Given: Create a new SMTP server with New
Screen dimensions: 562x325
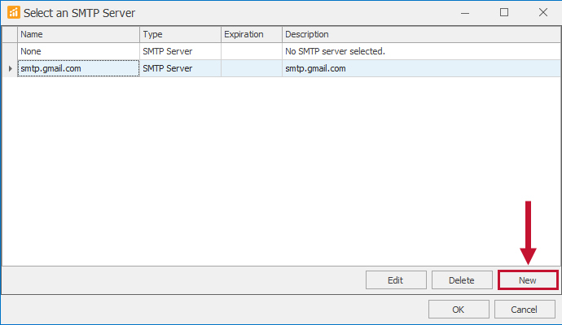Looking at the screenshot, I should (x=528, y=280).
